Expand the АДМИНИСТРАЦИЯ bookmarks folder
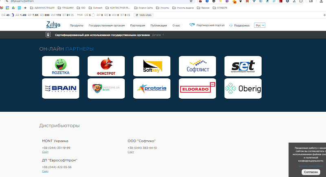Screen dimensions: 326x177 [42, 8]
